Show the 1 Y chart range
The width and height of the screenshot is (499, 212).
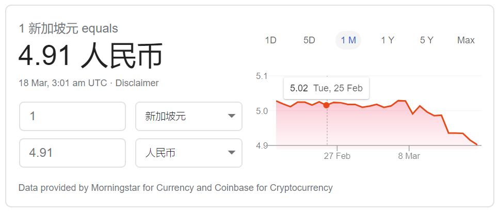tap(388, 40)
